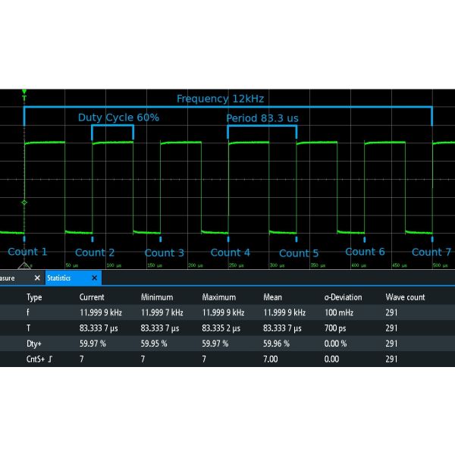Select the f frequency measurement row
The width and height of the screenshot is (455, 455).
point(227,312)
